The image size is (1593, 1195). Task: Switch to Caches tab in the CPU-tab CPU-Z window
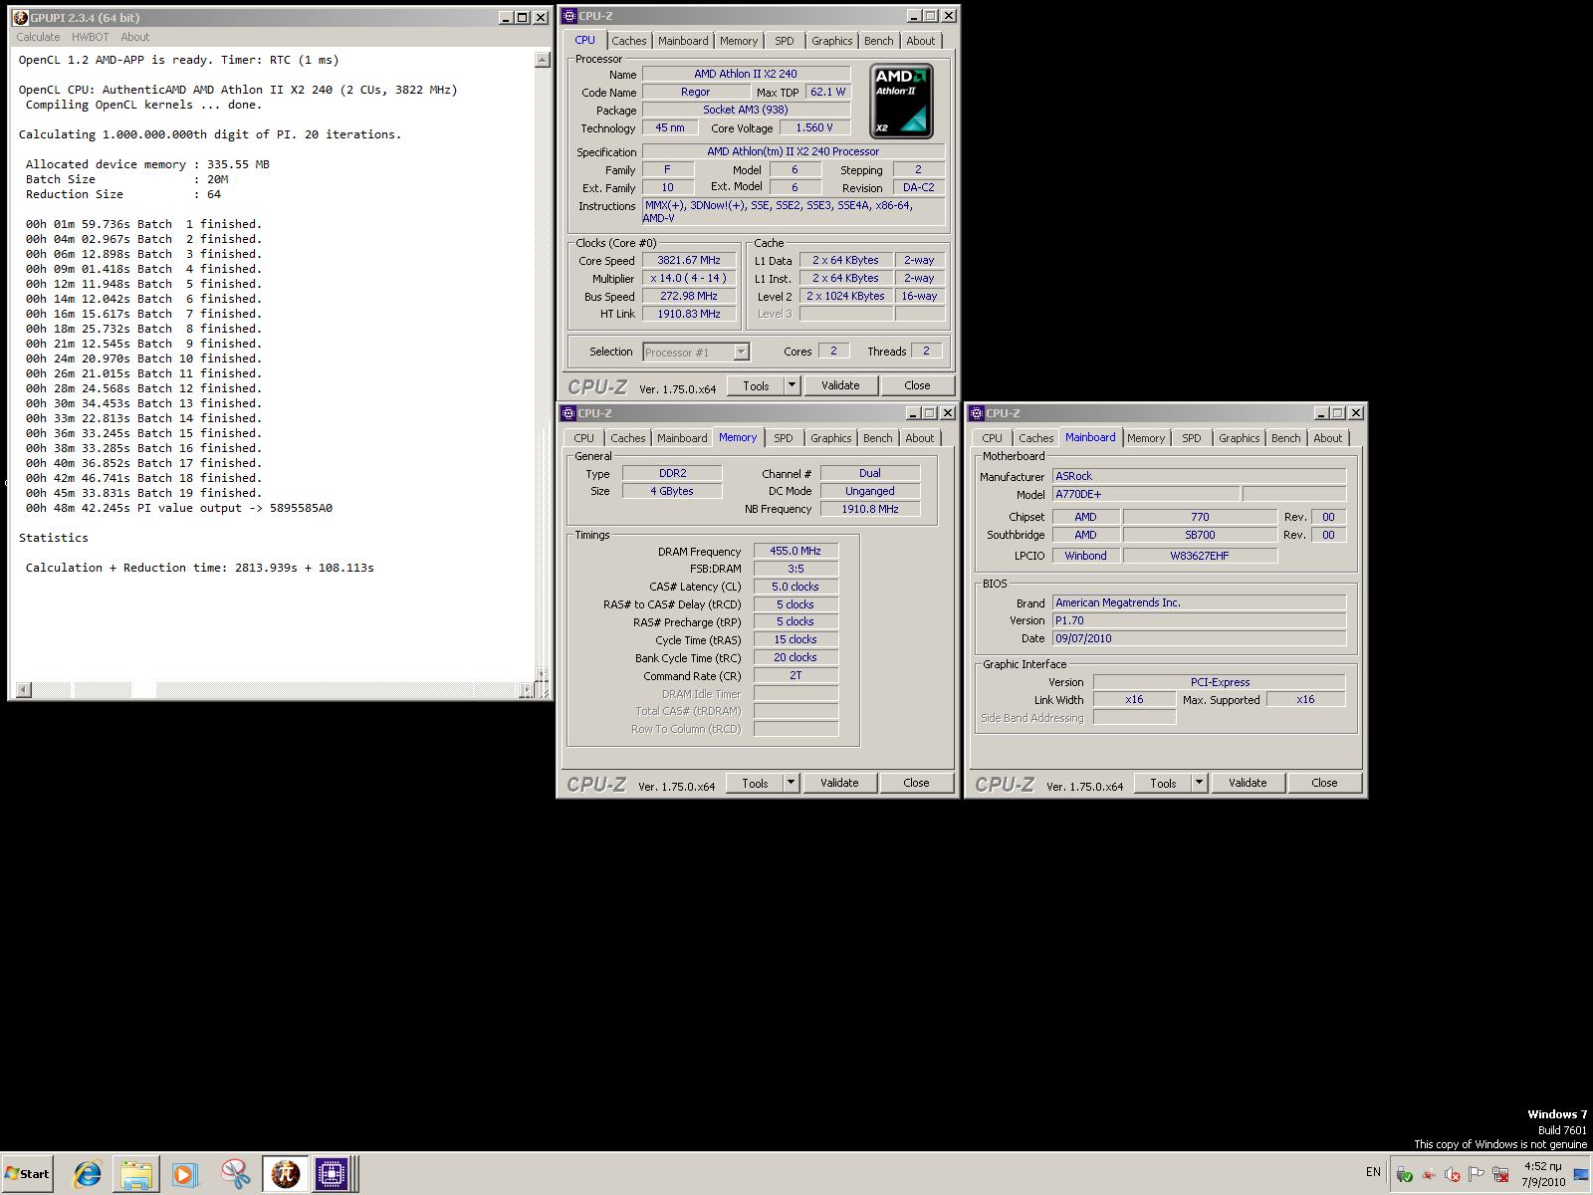coord(628,41)
